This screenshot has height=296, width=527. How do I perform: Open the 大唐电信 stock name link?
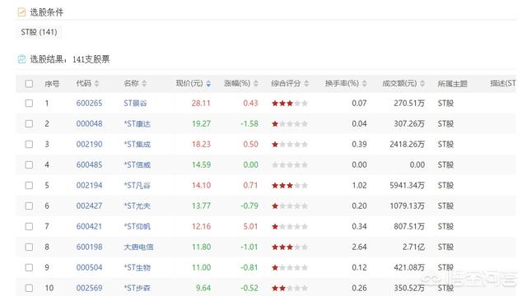138,247
